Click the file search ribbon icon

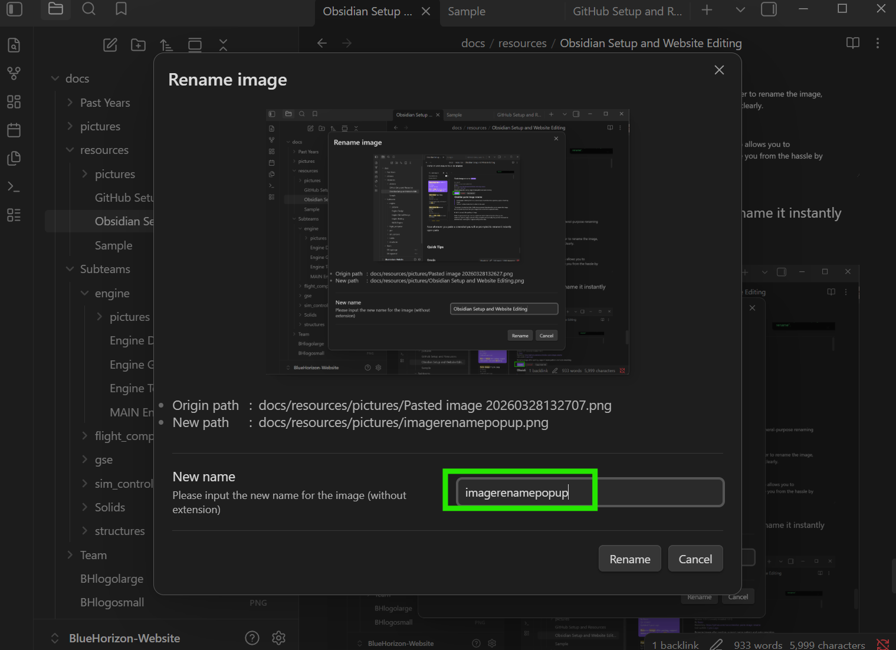[x=14, y=45]
